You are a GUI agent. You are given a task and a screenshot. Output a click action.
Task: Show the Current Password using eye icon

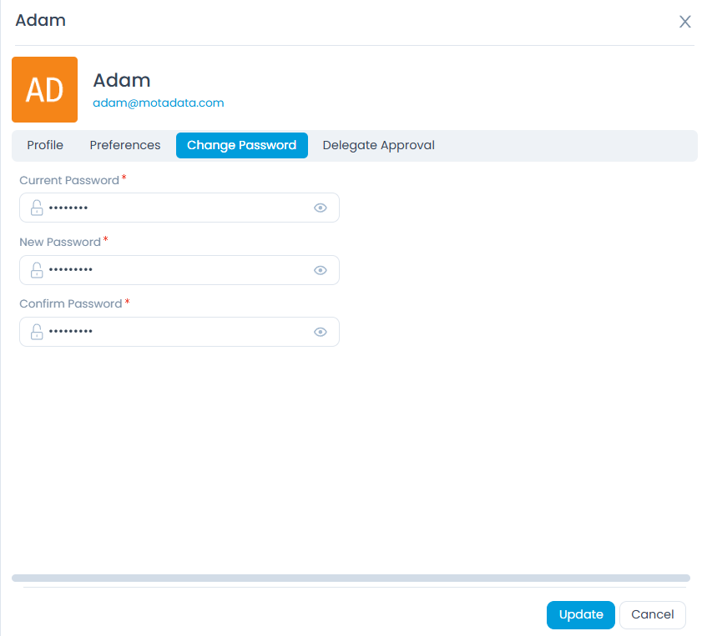[320, 208]
